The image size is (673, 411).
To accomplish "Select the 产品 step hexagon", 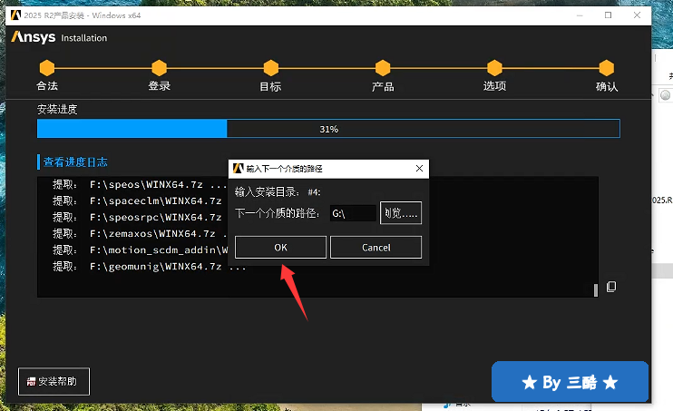I will click(x=383, y=68).
